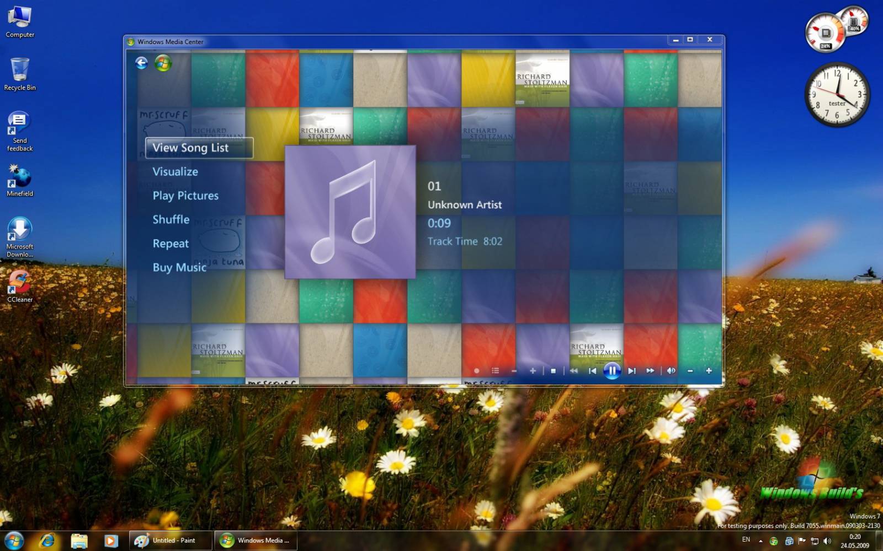Open Action Center flag icon
Image resolution: width=883 pixels, height=551 pixels.
(802, 541)
